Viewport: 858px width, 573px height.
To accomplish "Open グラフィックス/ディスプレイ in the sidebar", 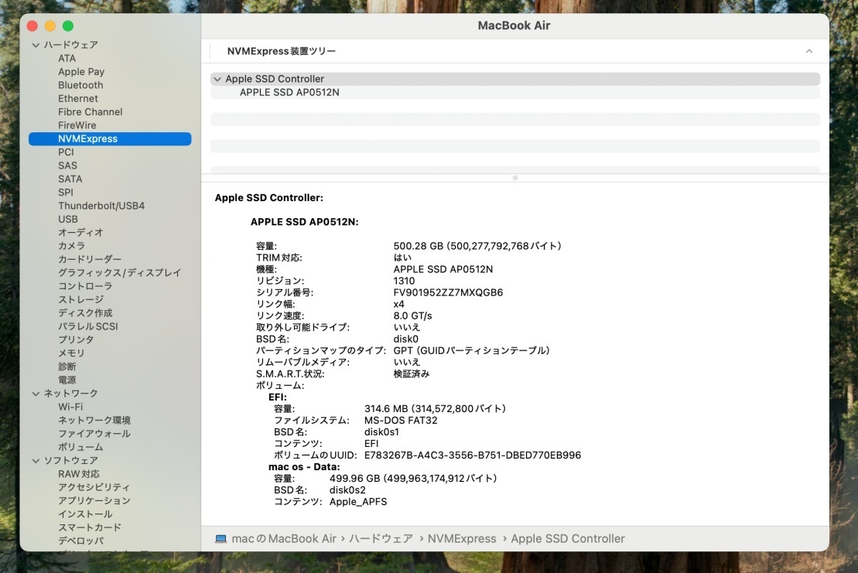I will (x=119, y=273).
